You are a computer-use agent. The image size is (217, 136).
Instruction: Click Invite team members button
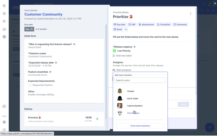point(140,126)
